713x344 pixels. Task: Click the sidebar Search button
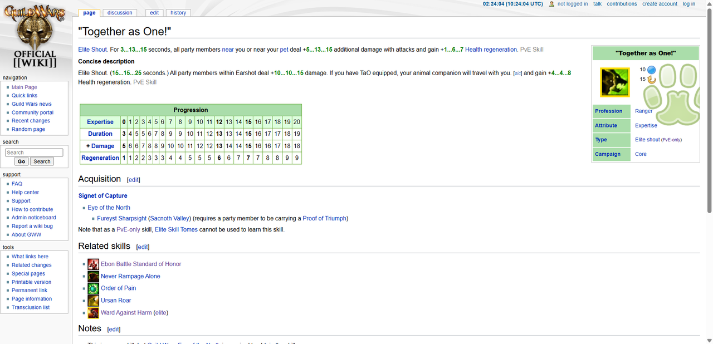(41, 161)
